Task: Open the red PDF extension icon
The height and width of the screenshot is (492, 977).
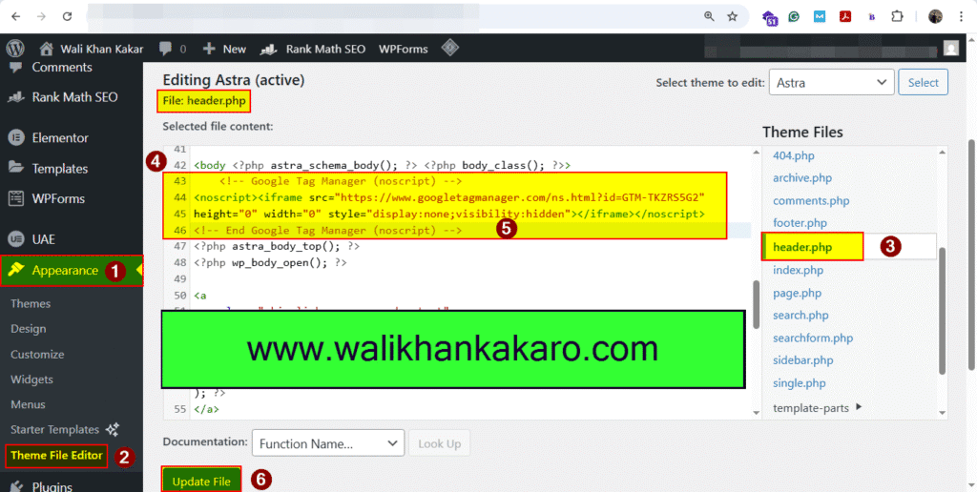Action: pyautogui.click(x=845, y=17)
